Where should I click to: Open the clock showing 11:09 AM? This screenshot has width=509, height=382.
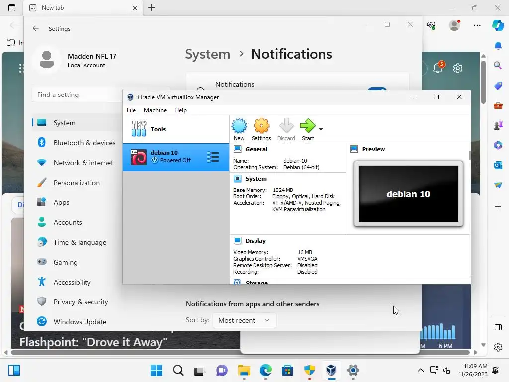tap(473, 370)
